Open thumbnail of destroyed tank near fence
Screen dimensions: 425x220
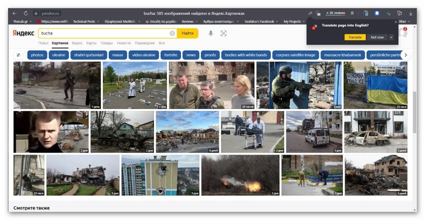click(x=122, y=132)
